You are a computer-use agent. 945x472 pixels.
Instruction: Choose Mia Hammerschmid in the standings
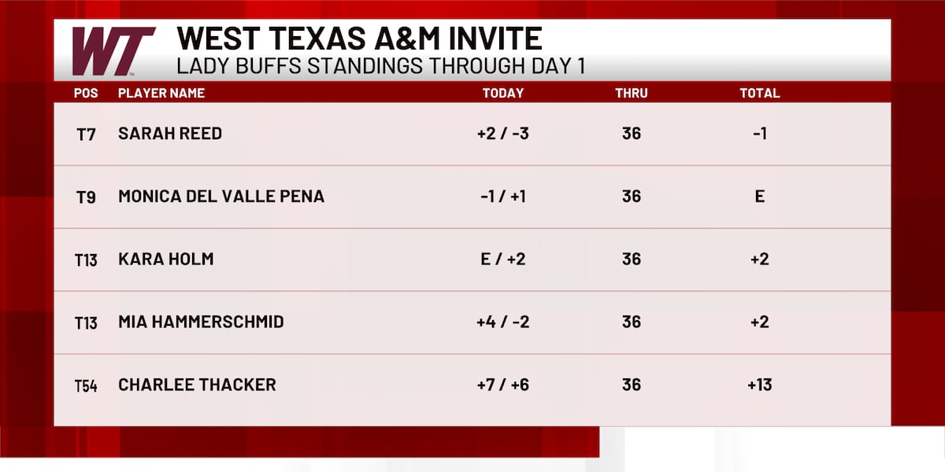(201, 323)
